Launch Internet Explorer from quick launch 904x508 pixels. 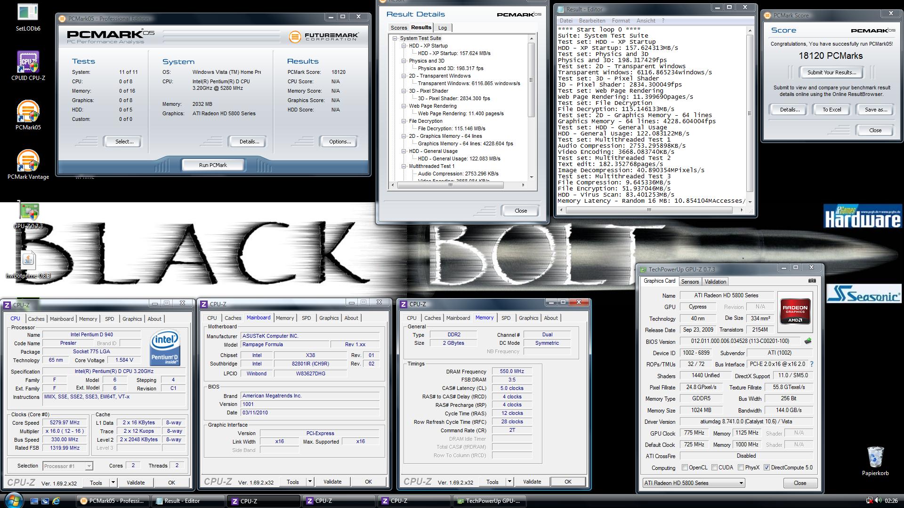click(x=56, y=501)
